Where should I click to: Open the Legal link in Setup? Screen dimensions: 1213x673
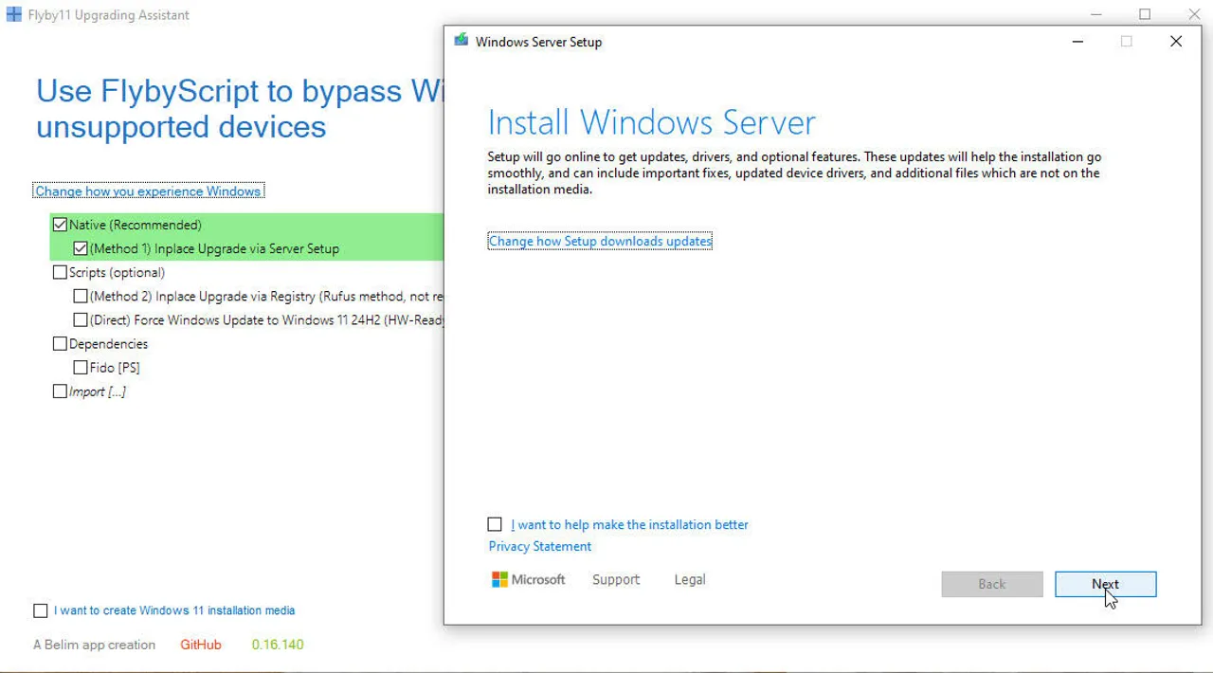[x=690, y=579]
